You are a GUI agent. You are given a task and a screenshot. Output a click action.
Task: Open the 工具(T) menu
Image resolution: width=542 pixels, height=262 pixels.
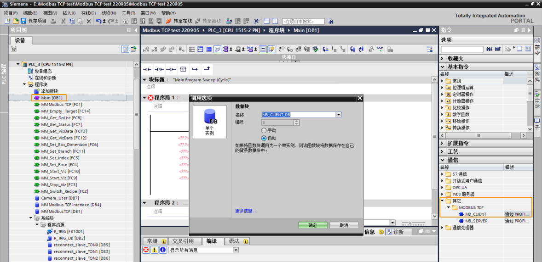pyautogui.click(x=128, y=13)
